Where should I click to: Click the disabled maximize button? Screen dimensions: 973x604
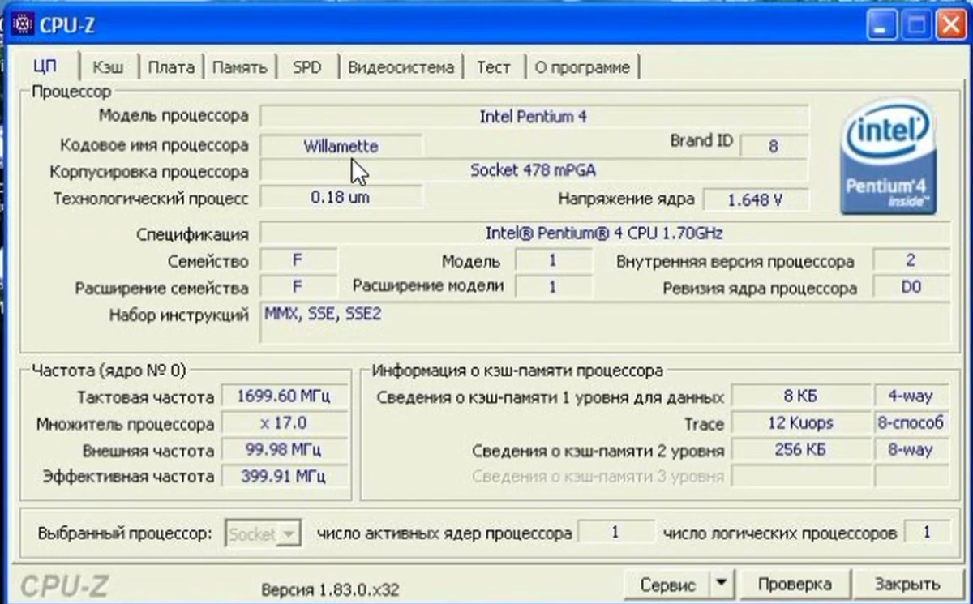[x=915, y=25]
